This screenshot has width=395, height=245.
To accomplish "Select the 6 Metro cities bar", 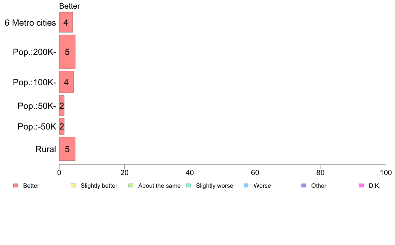I will pyautogui.click(x=66, y=22).
